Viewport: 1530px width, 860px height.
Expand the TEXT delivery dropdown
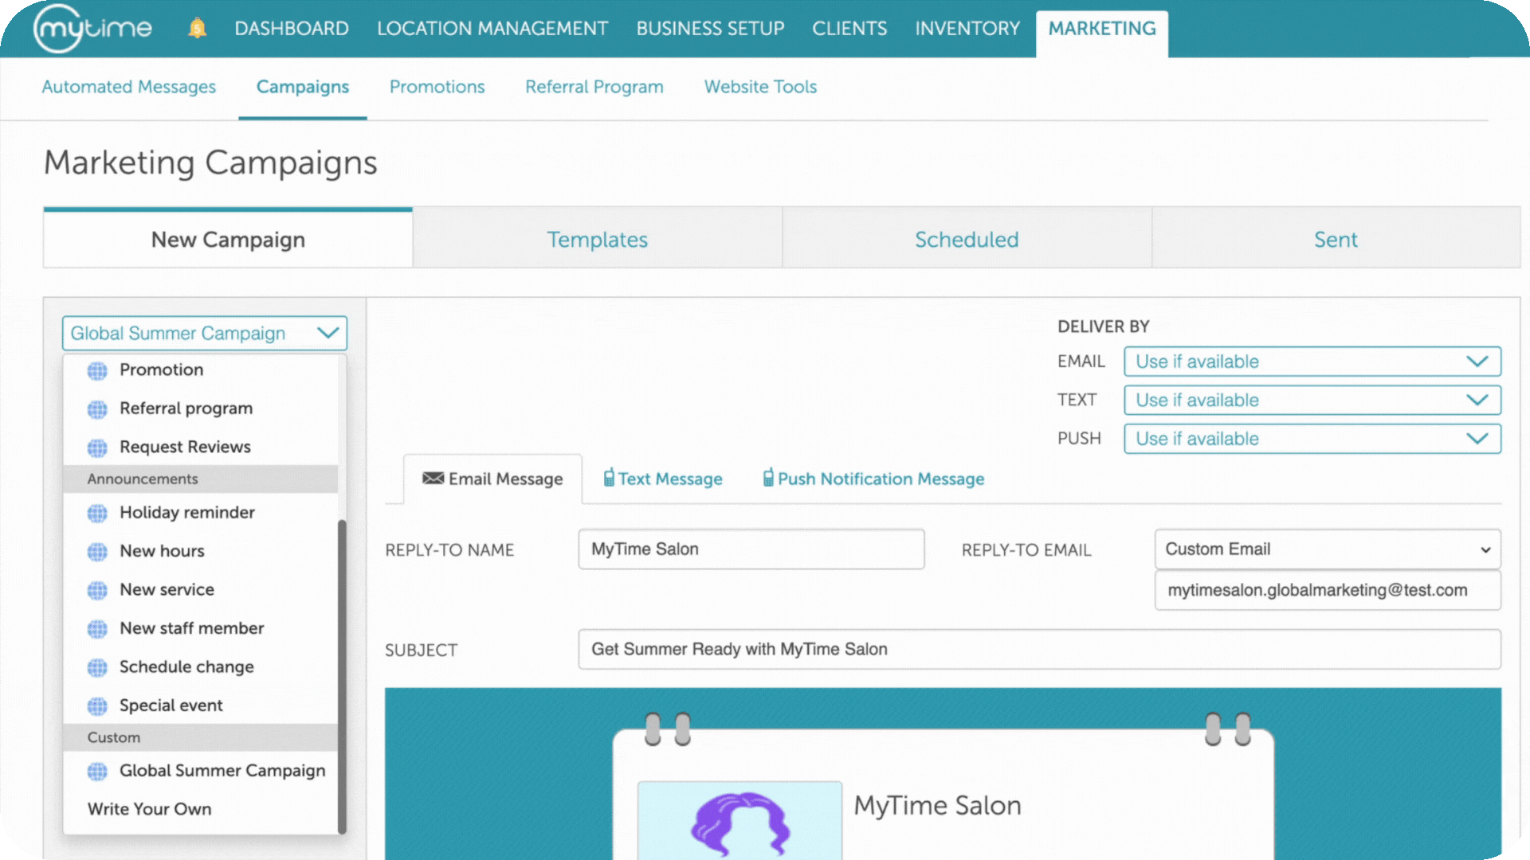tap(1312, 400)
